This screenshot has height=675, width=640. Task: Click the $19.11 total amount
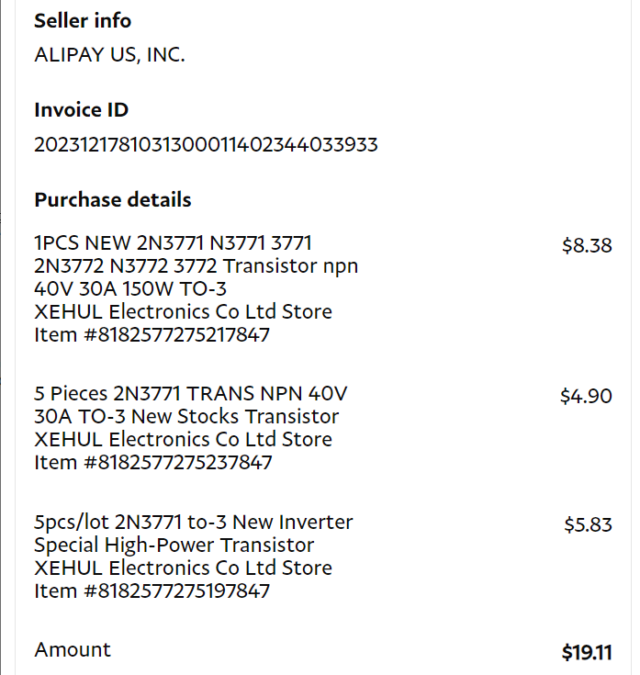coord(586,653)
